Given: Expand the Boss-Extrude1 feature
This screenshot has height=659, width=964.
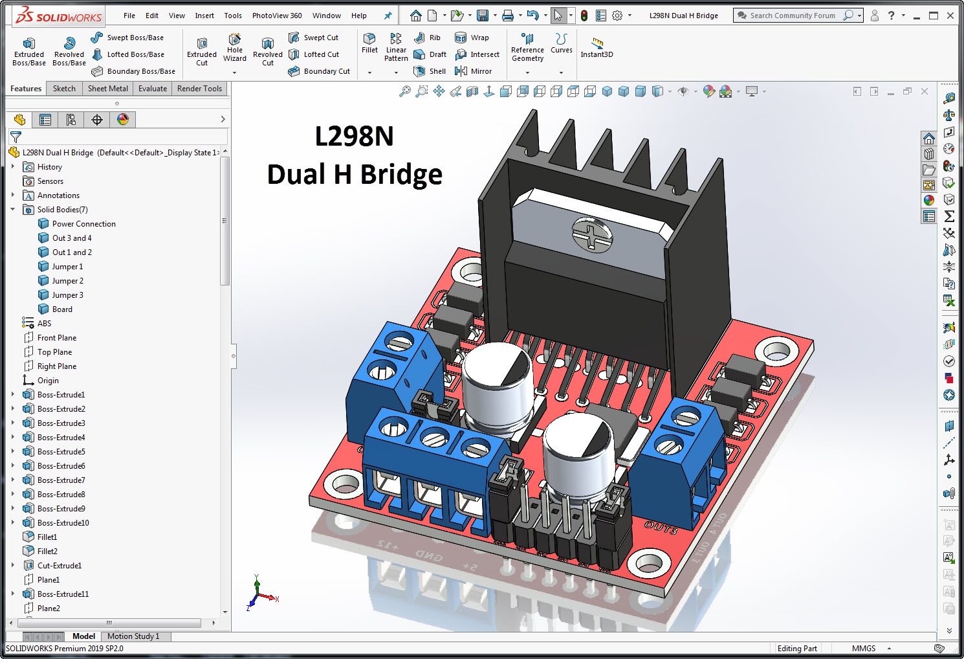Looking at the screenshot, I should click(13, 394).
